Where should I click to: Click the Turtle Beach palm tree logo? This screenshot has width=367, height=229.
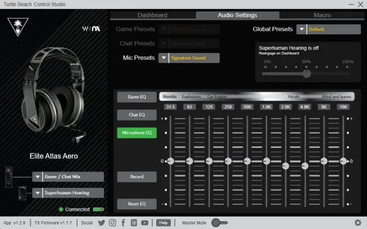(x=18, y=27)
